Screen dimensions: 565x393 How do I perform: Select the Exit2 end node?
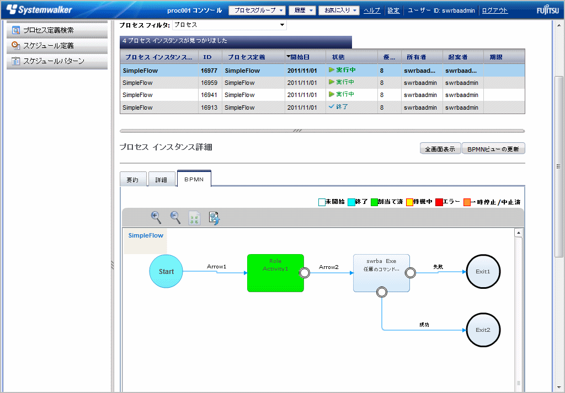pos(483,330)
